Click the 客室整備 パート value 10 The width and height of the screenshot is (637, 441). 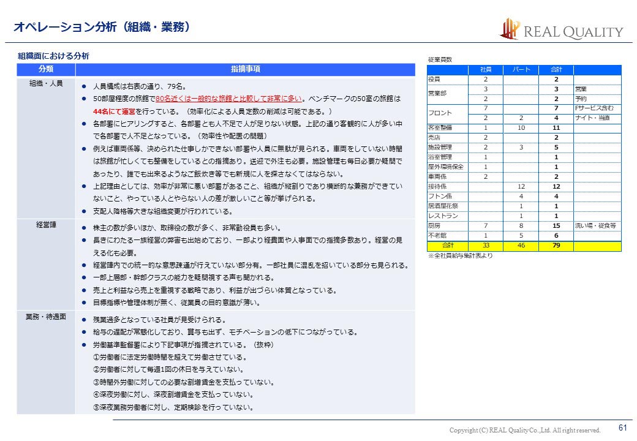click(521, 127)
